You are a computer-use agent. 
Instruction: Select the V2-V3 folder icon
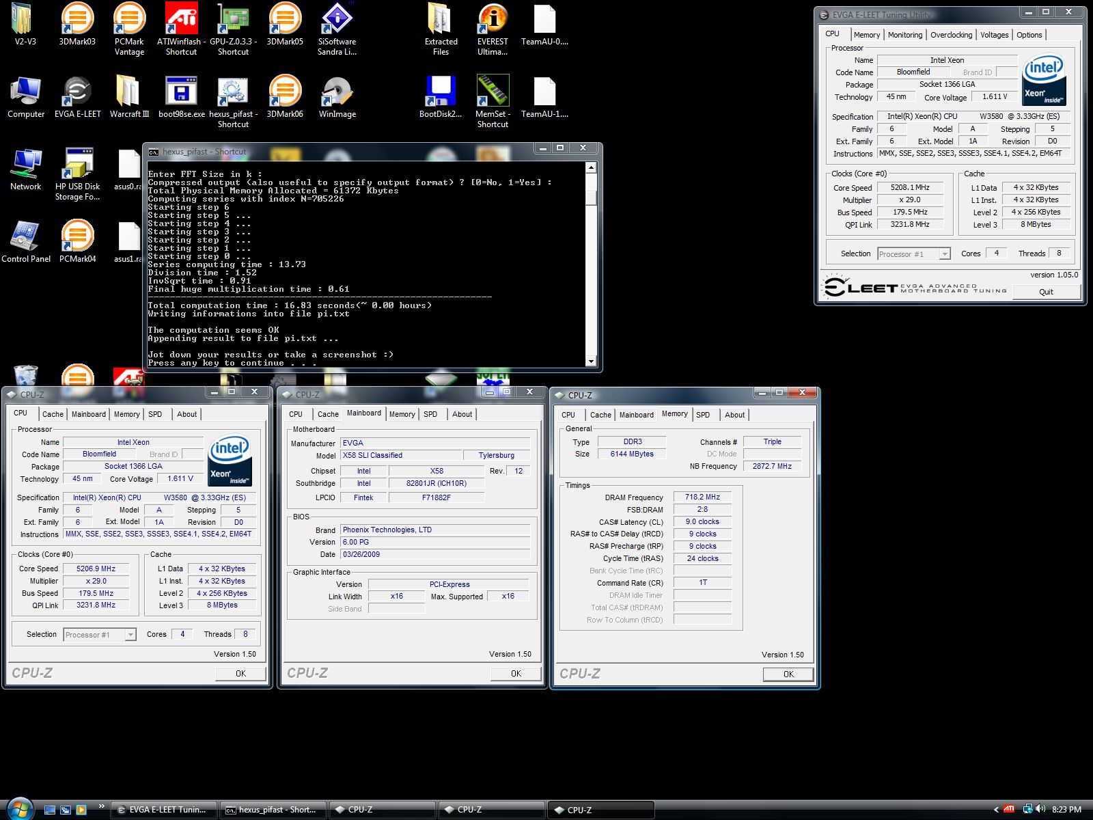25,25
